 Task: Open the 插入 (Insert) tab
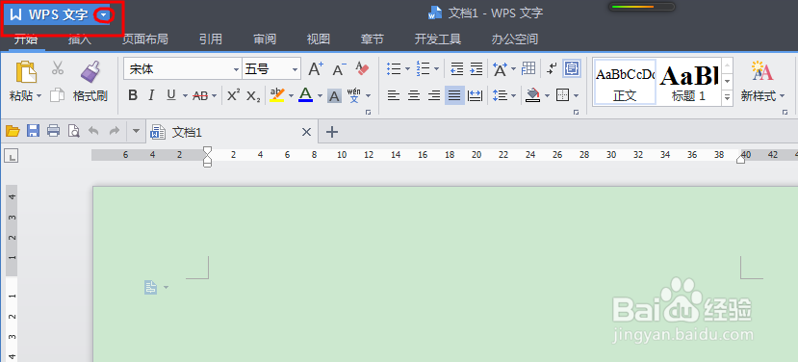[79, 39]
